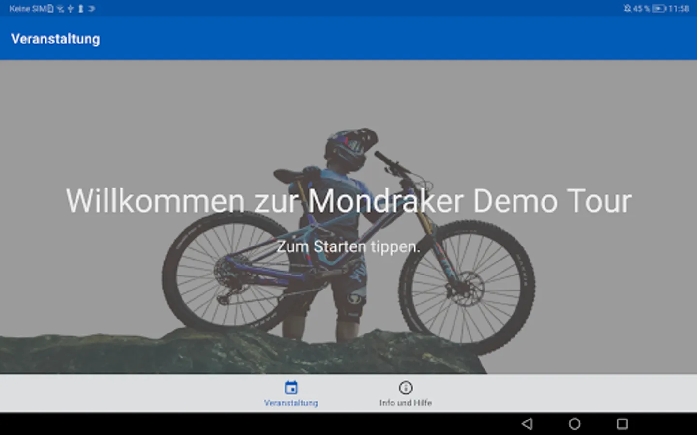Tap the Android home circle button
Viewport: 697px width, 435px height.
pos(575,424)
